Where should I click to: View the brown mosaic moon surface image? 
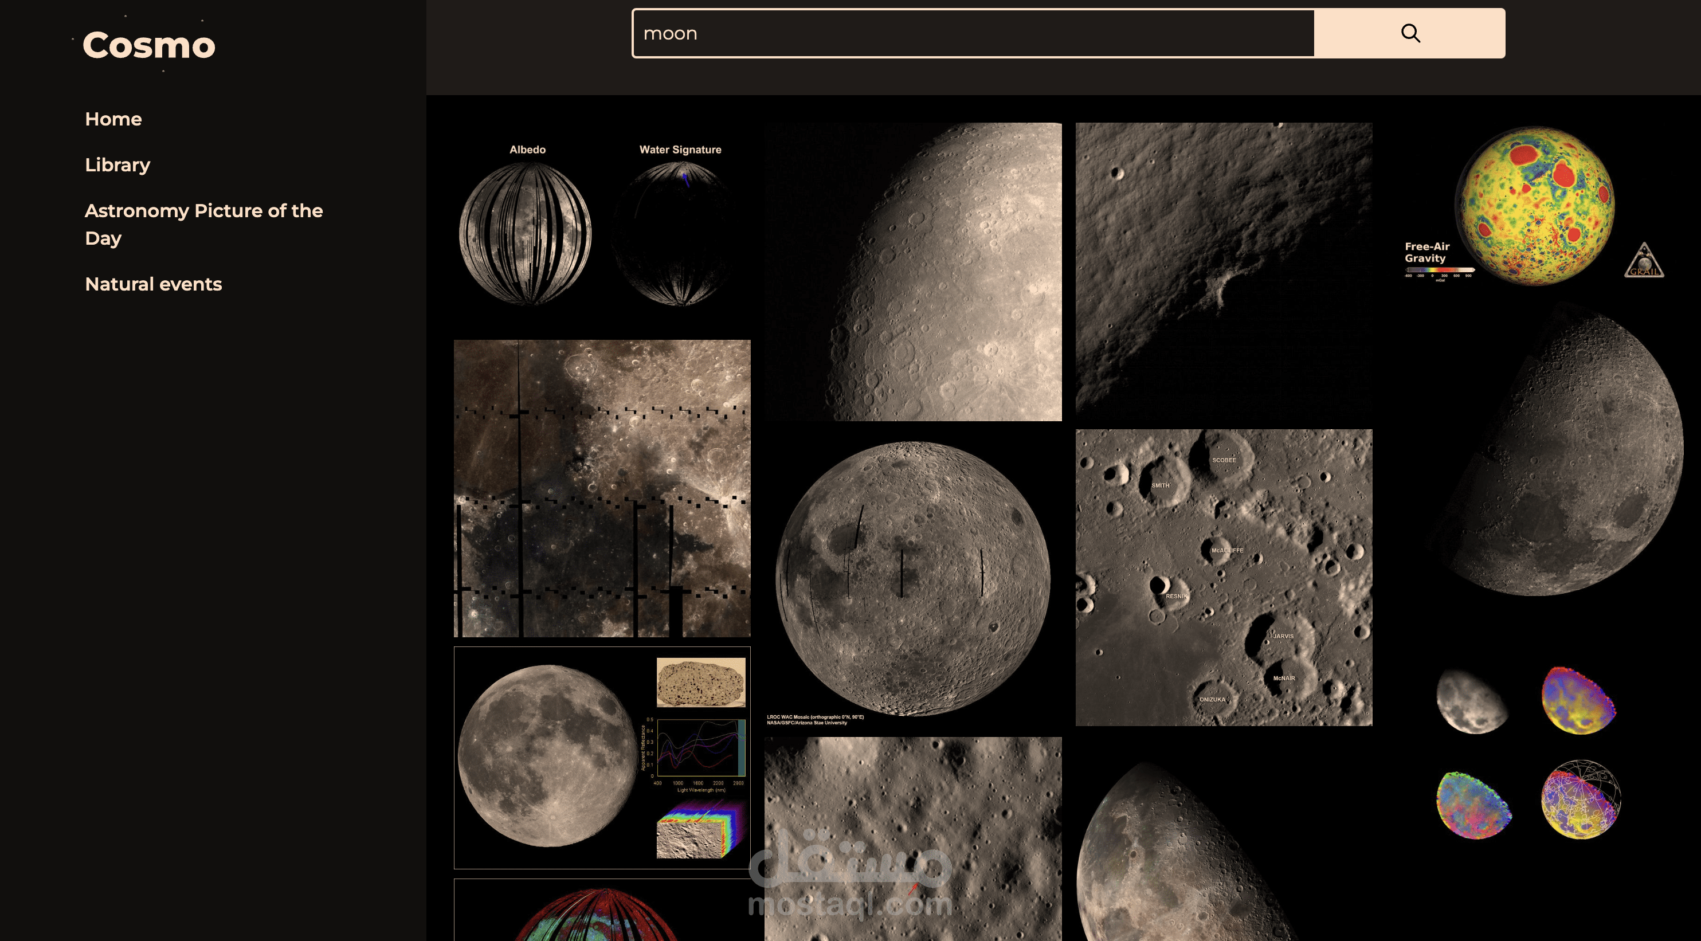(602, 488)
